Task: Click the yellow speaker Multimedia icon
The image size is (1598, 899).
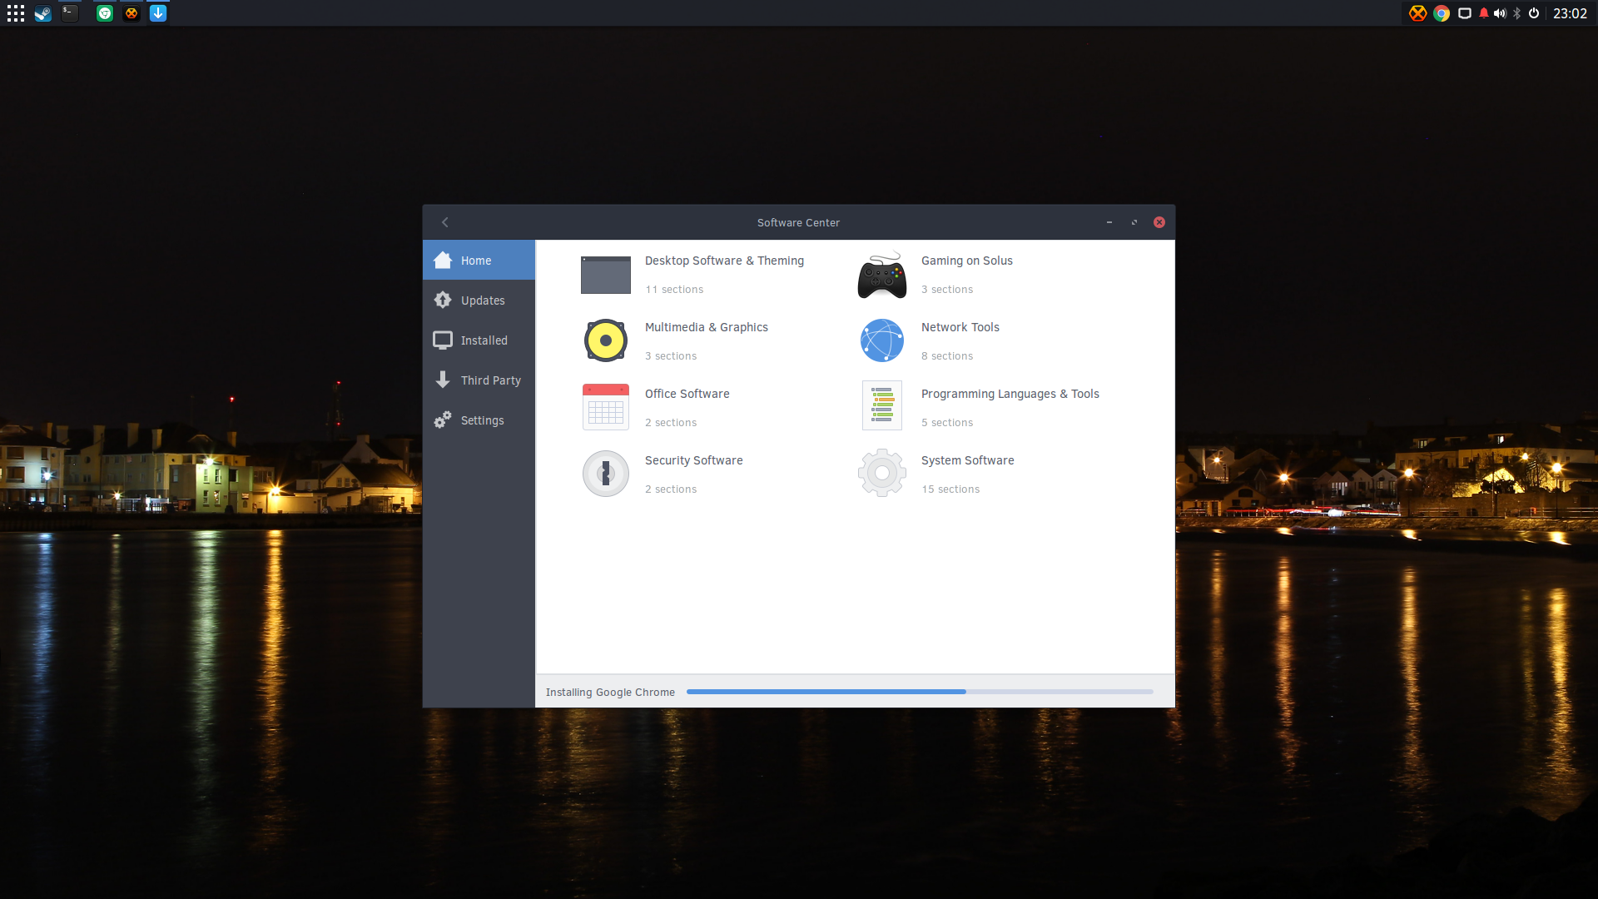Action: coord(606,340)
